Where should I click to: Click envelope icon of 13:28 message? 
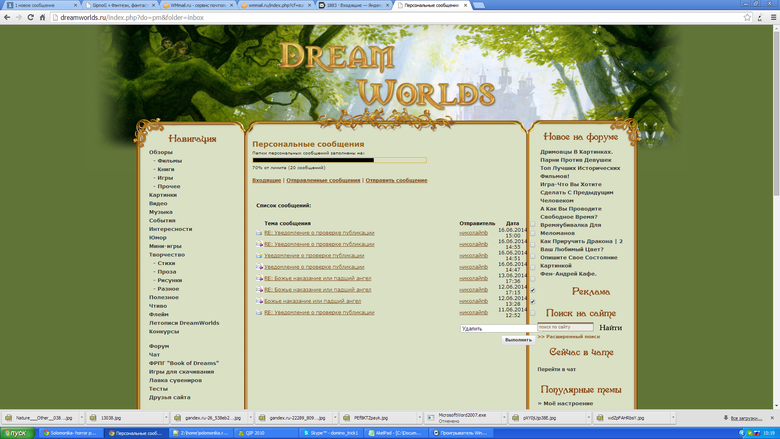point(259,301)
